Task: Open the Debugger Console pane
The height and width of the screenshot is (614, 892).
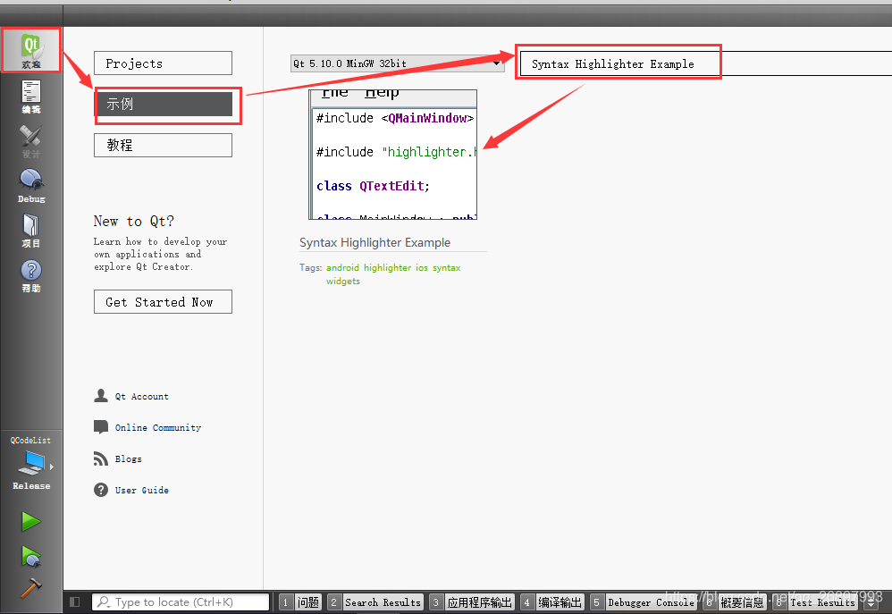Action: [x=644, y=602]
